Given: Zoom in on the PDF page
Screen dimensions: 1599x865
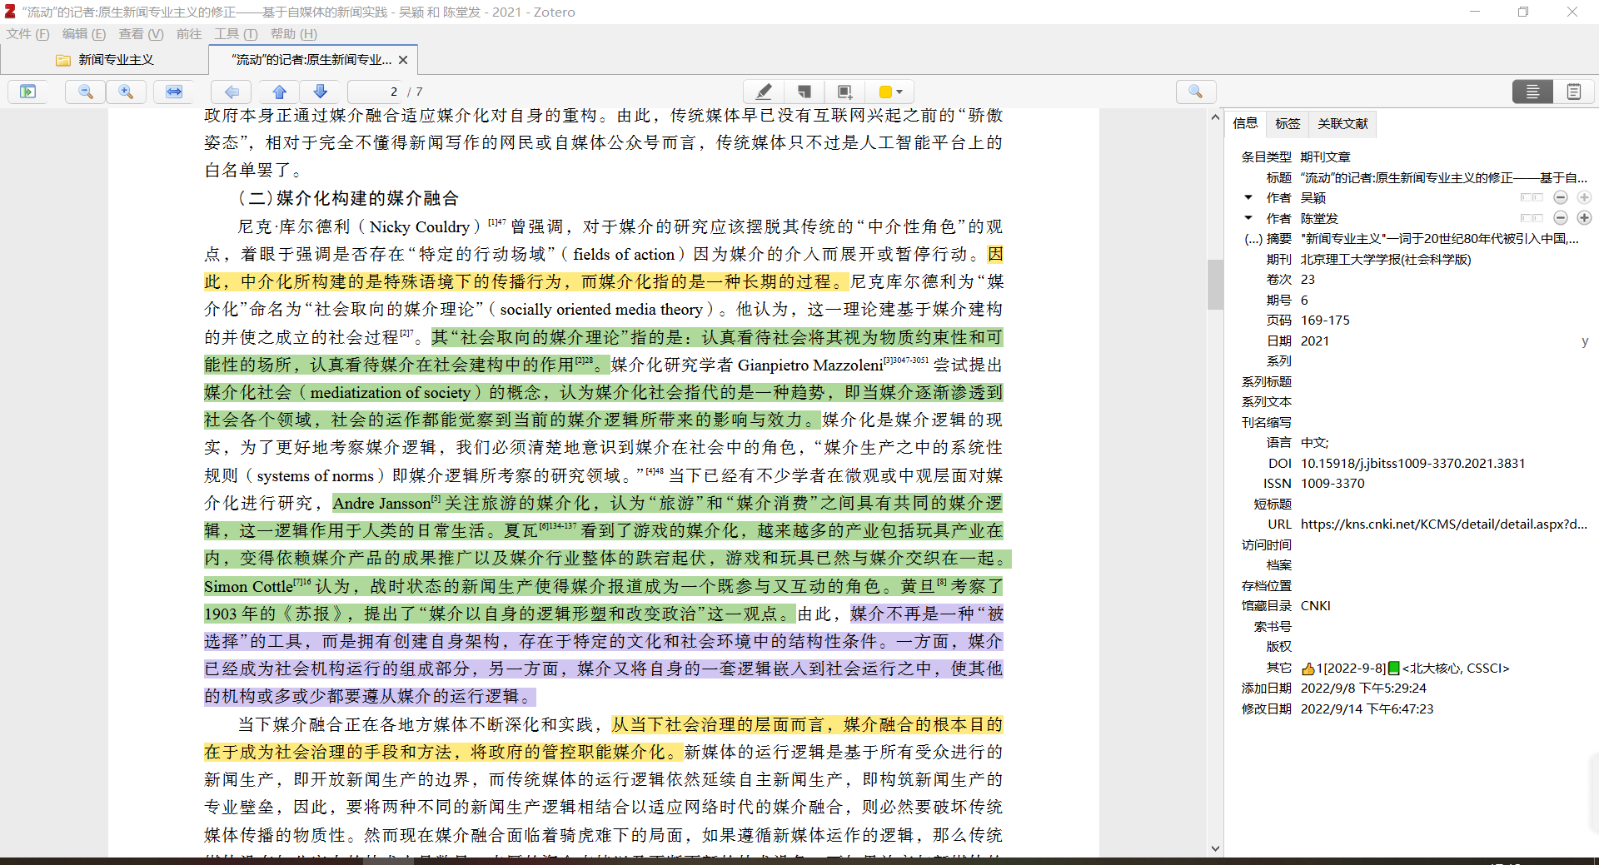Looking at the screenshot, I should 126,92.
